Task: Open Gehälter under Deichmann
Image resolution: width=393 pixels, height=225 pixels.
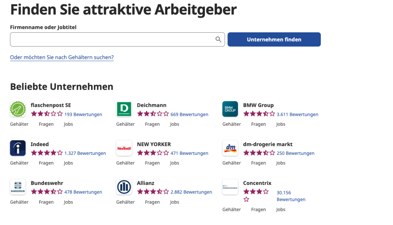Action: pos(125,124)
